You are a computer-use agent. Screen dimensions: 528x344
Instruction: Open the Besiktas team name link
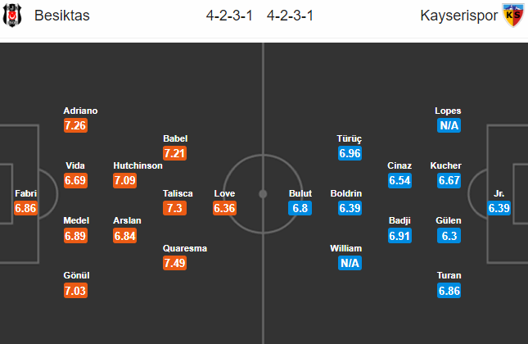pos(62,16)
